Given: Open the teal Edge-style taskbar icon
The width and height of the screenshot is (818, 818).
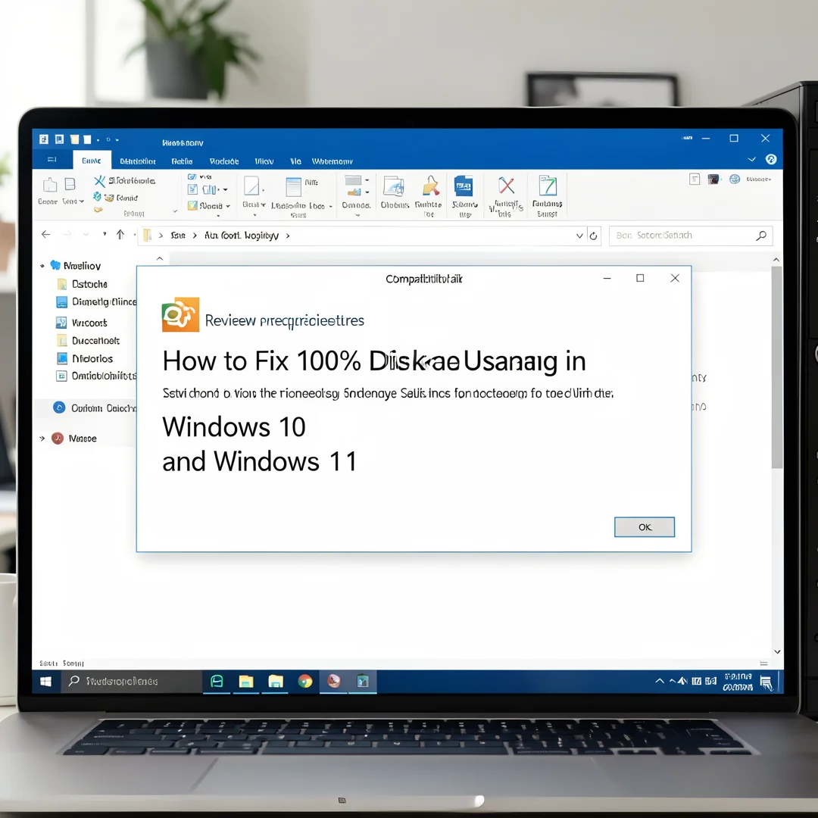Looking at the screenshot, I should (x=217, y=682).
